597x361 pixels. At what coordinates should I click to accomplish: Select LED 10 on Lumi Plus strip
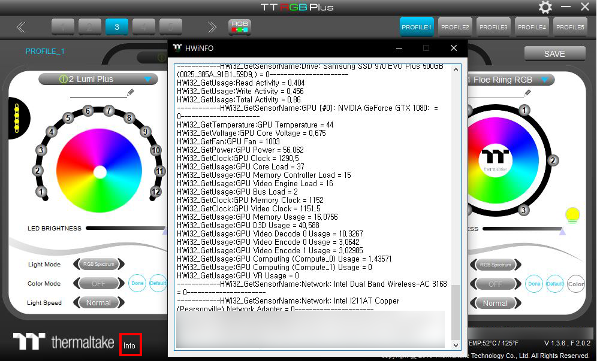point(156,150)
